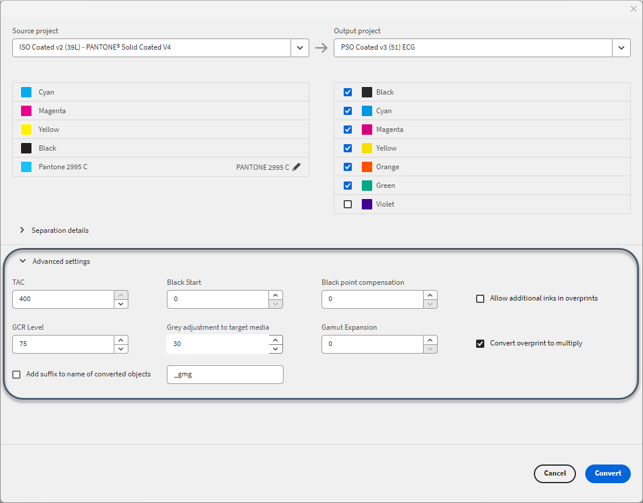Decrease the GCR Level value
The width and height of the screenshot is (643, 503).
click(x=121, y=348)
